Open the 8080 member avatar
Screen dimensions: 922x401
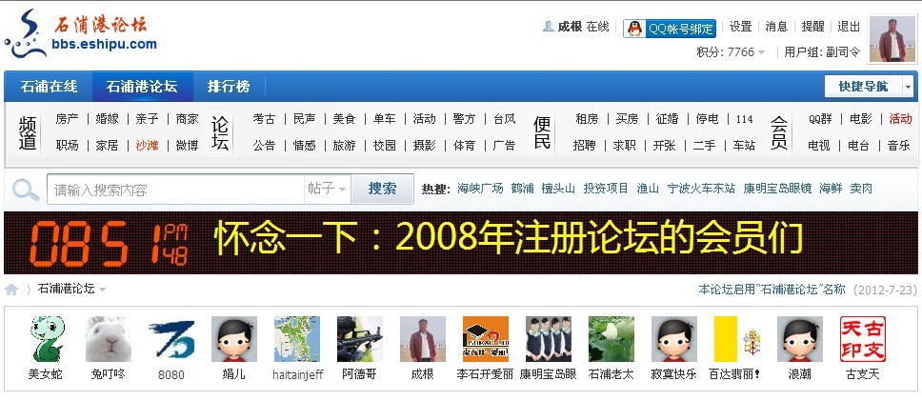click(x=170, y=339)
